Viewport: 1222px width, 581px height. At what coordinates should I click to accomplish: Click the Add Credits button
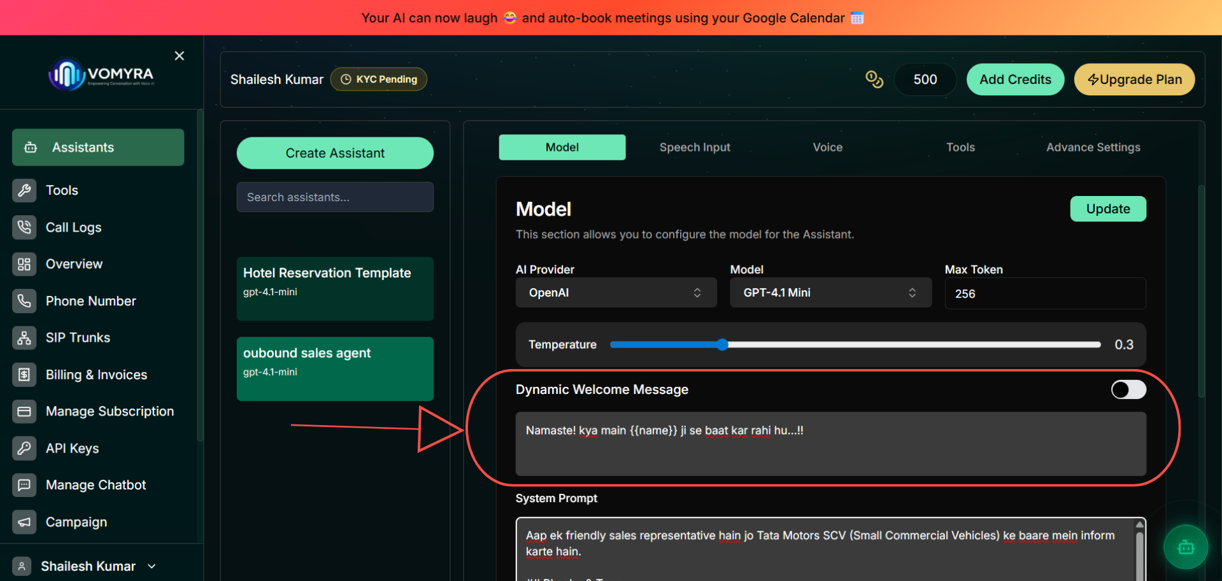pyautogui.click(x=1015, y=80)
